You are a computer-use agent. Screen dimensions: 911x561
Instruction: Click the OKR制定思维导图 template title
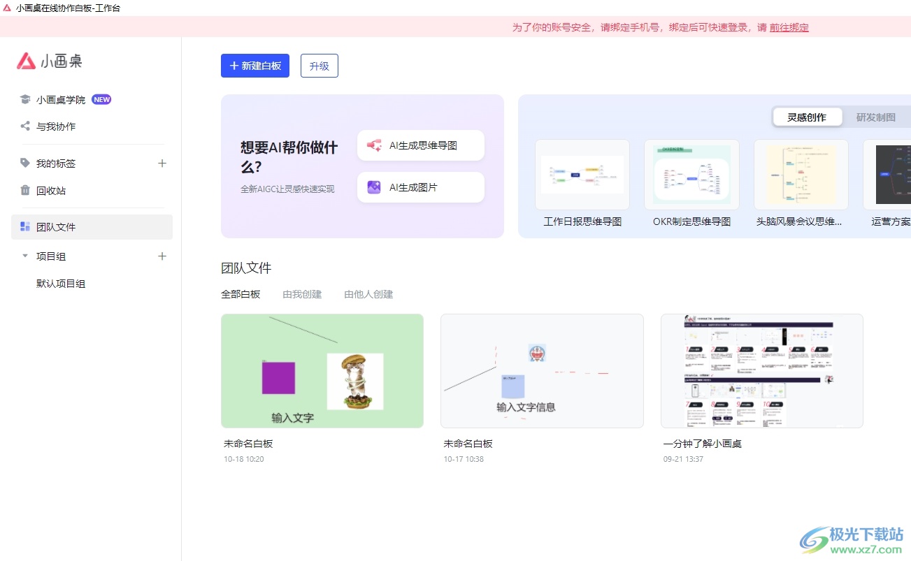coord(691,221)
